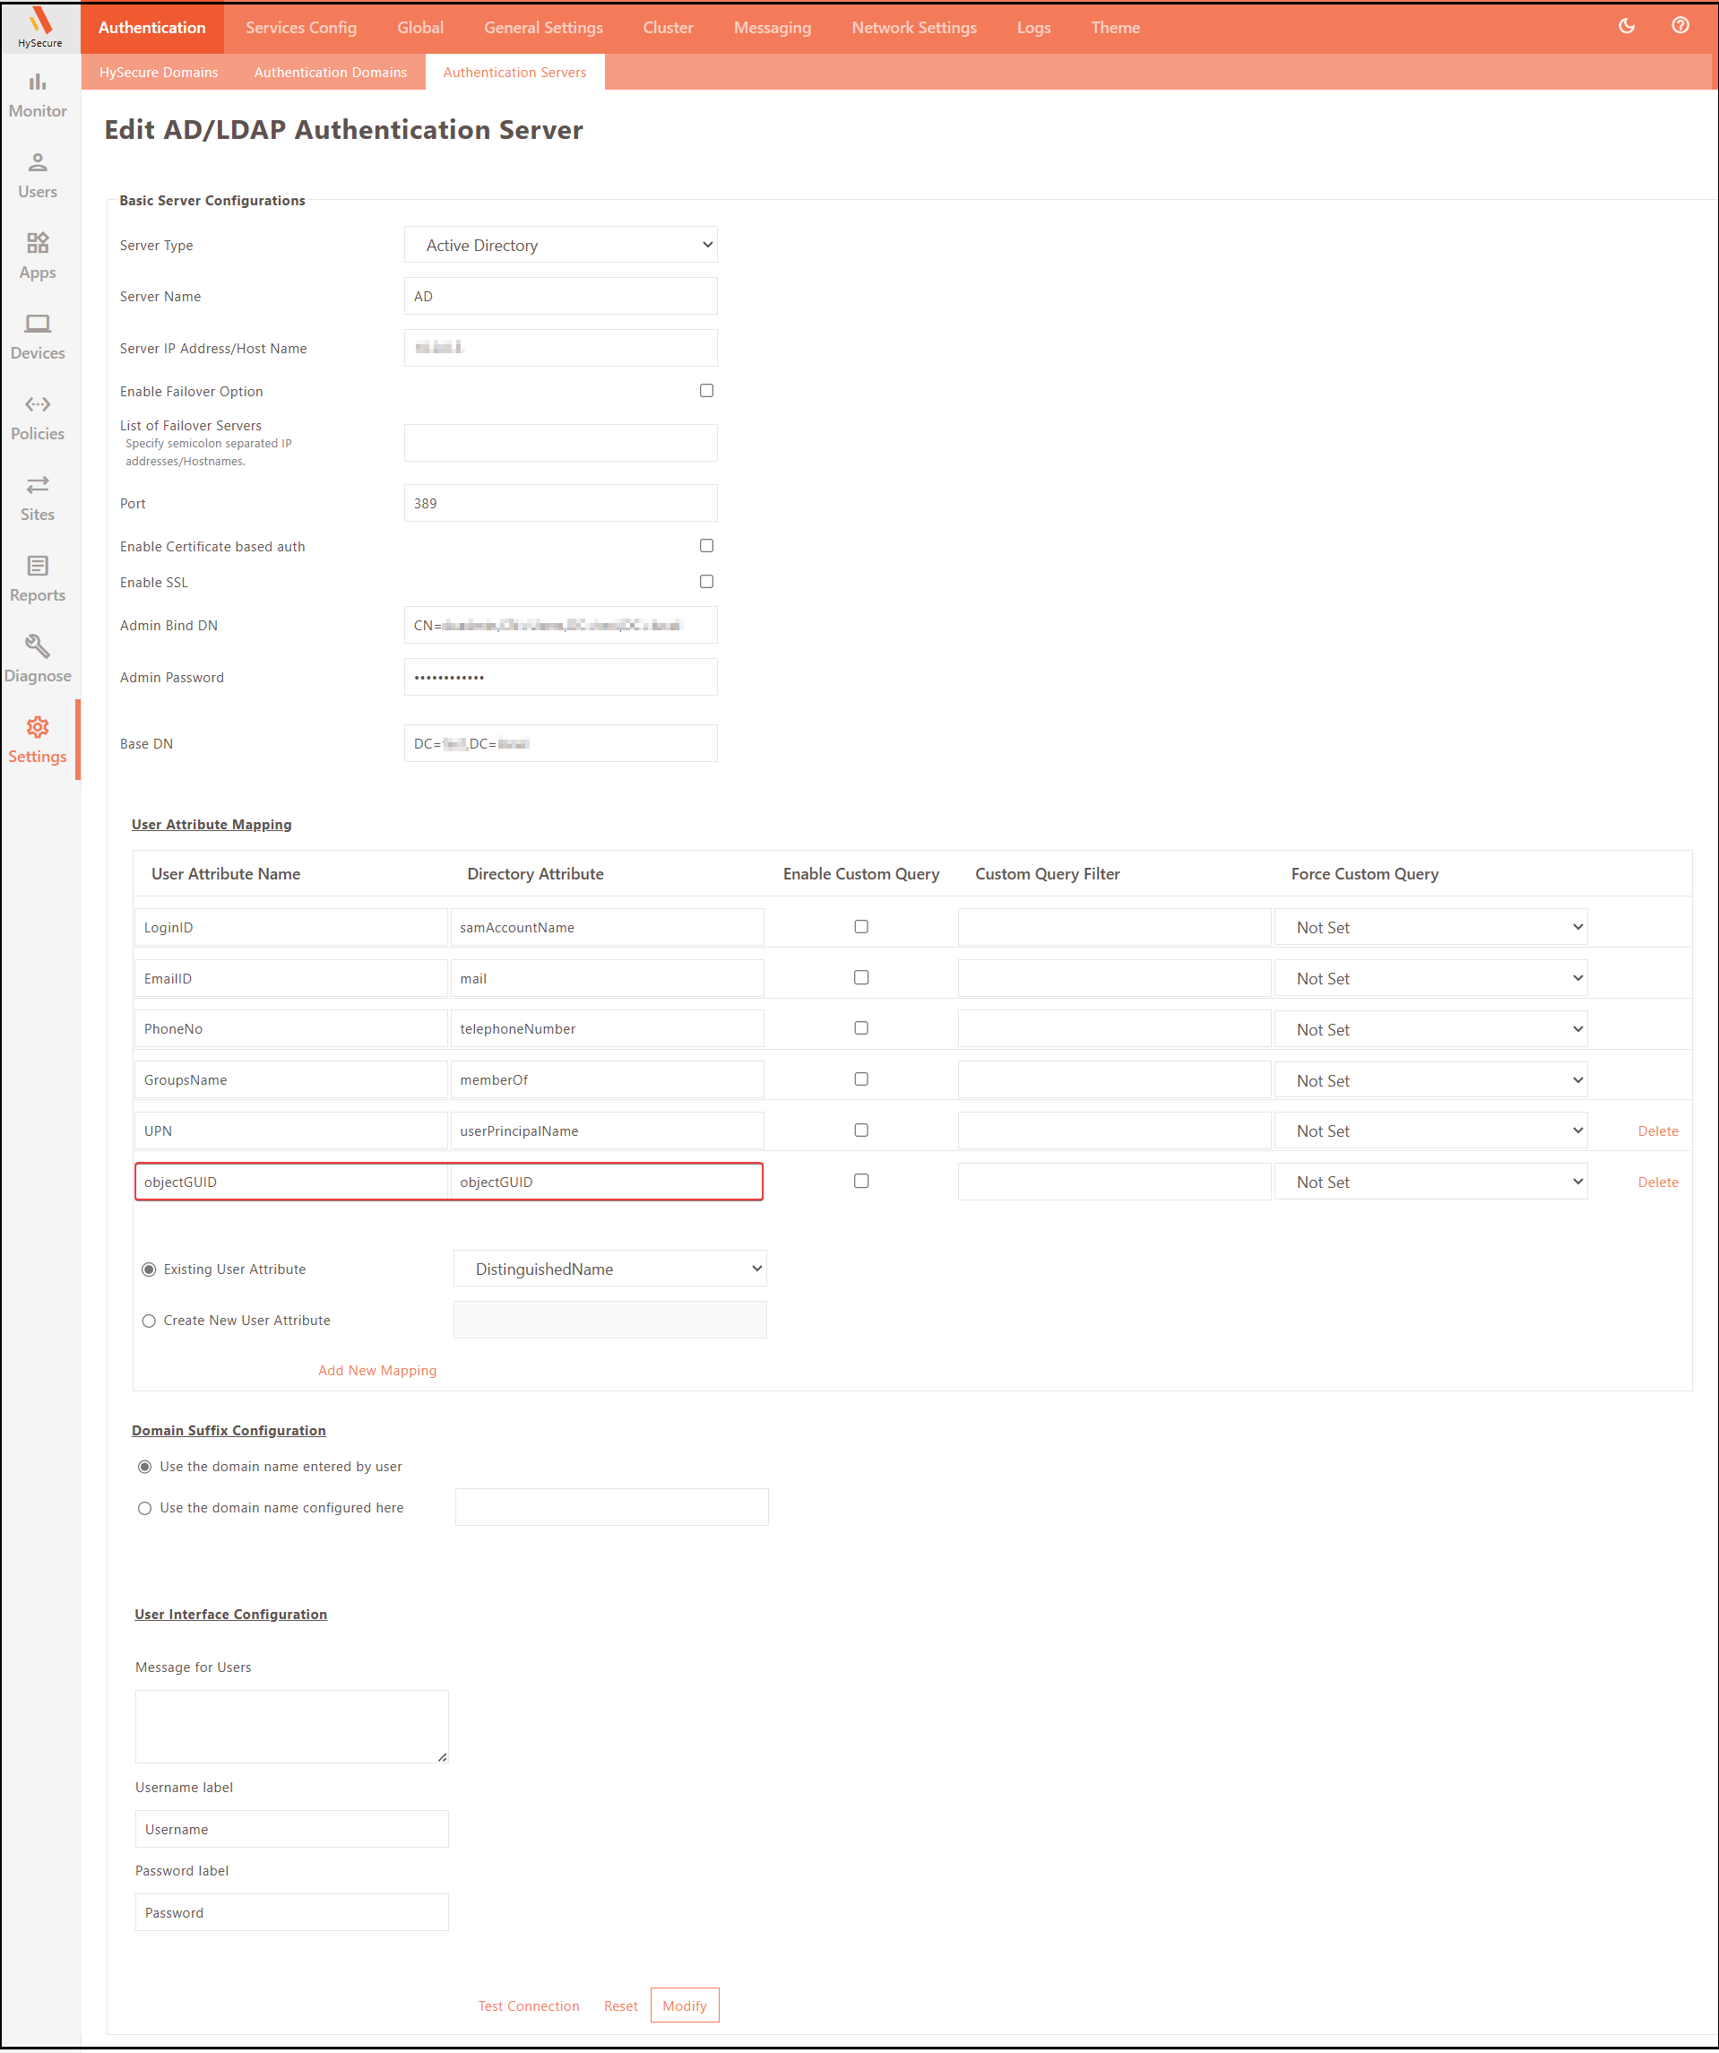
Task: Open the DistinguishedName attribute dropdown
Action: tap(609, 1269)
